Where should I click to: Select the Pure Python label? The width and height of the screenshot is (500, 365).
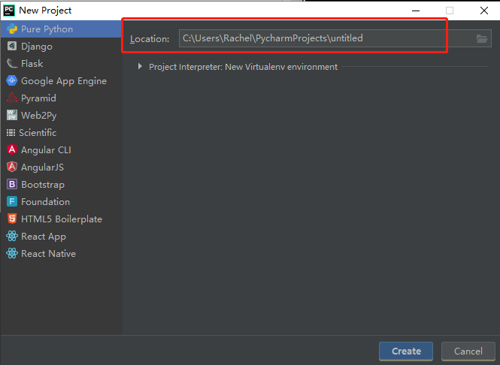coord(47,29)
